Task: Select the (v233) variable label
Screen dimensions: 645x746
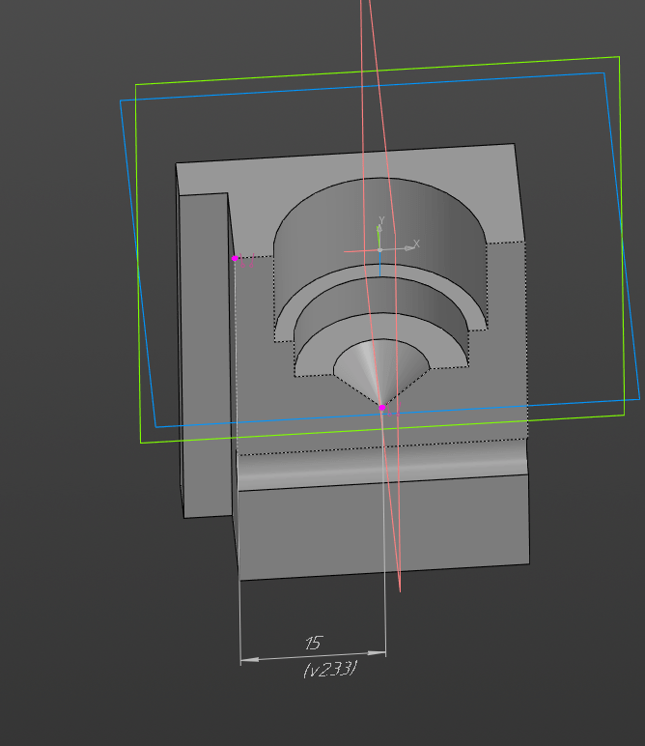Action: (330, 669)
